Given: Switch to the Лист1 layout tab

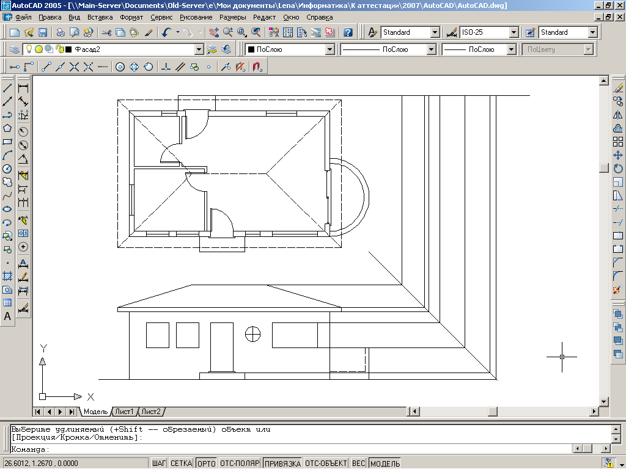Looking at the screenshot, I should coord(124,412).
